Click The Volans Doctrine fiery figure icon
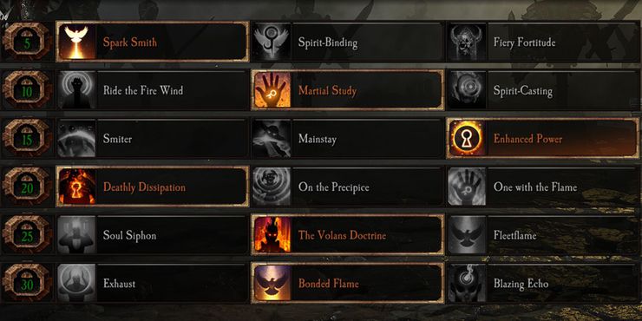 point(272,235)
